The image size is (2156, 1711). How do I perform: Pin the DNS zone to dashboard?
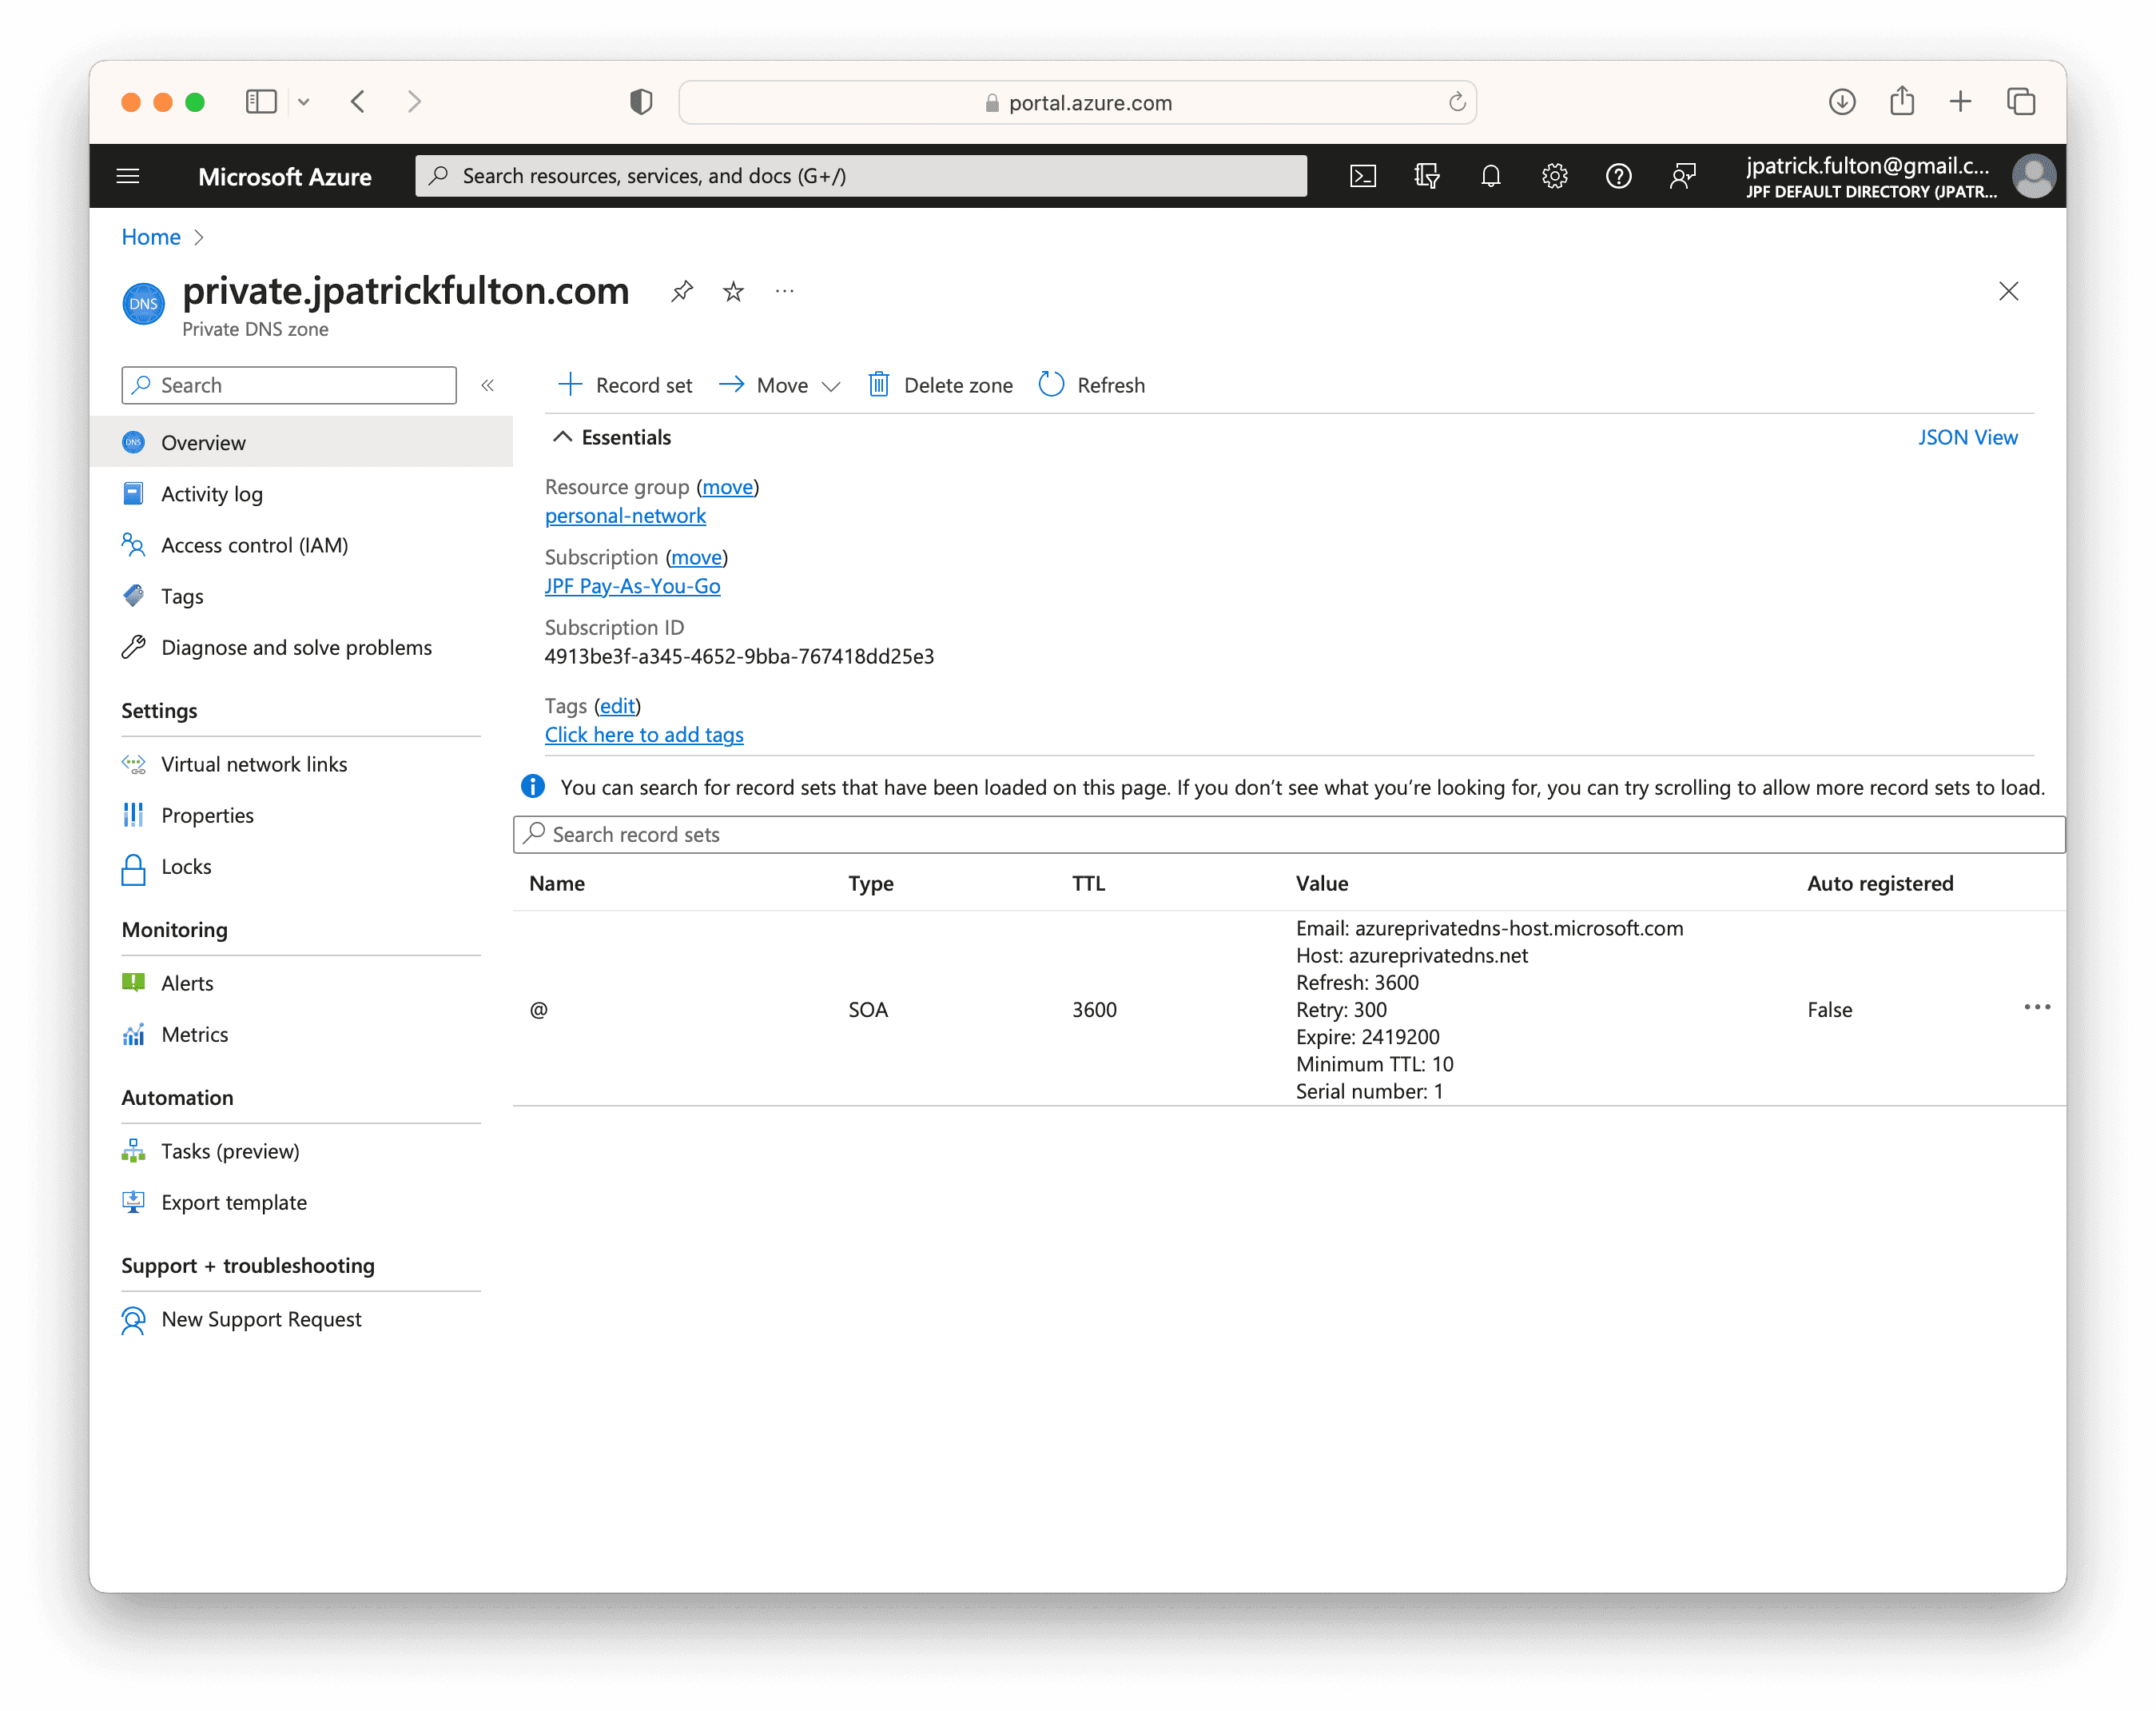(x=682, y=291)
